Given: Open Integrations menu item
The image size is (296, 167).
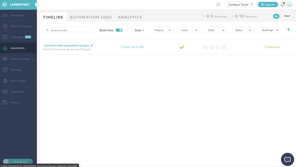Looking at the screenshot, I should point(18,92).
